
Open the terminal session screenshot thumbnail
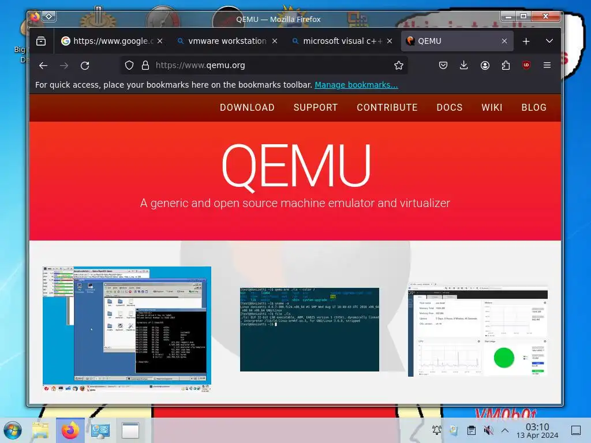coord(309,329)
